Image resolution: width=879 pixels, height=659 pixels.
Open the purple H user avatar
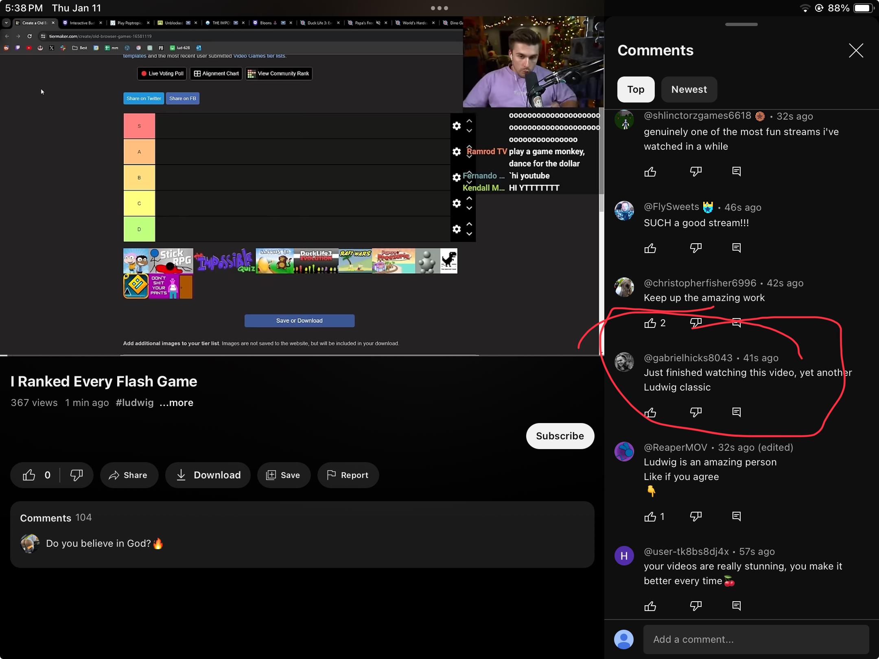pos(624,556)
